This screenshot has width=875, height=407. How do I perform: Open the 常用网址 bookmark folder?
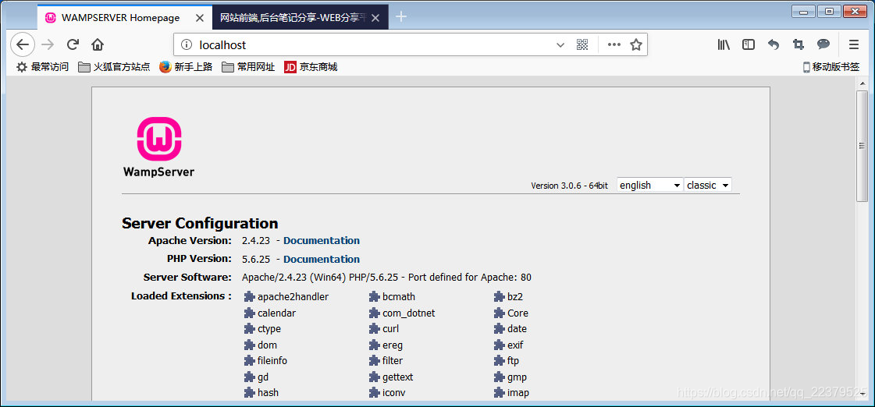point(248,68)
